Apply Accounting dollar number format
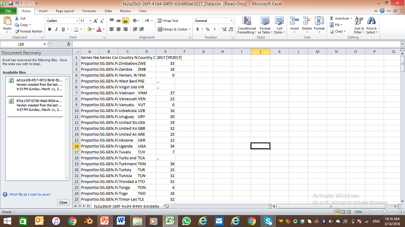This screenshot has width=405, height=227. (197, 29)
